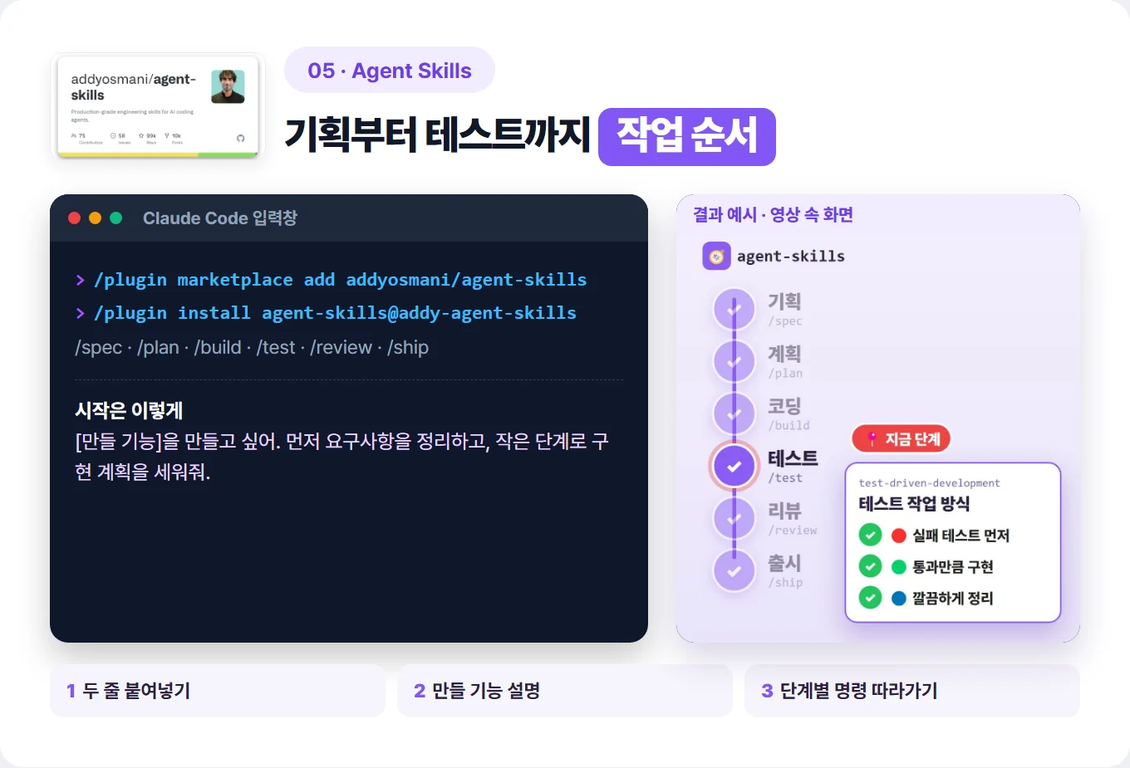Select the 계획 step circle

click(734, 361)
